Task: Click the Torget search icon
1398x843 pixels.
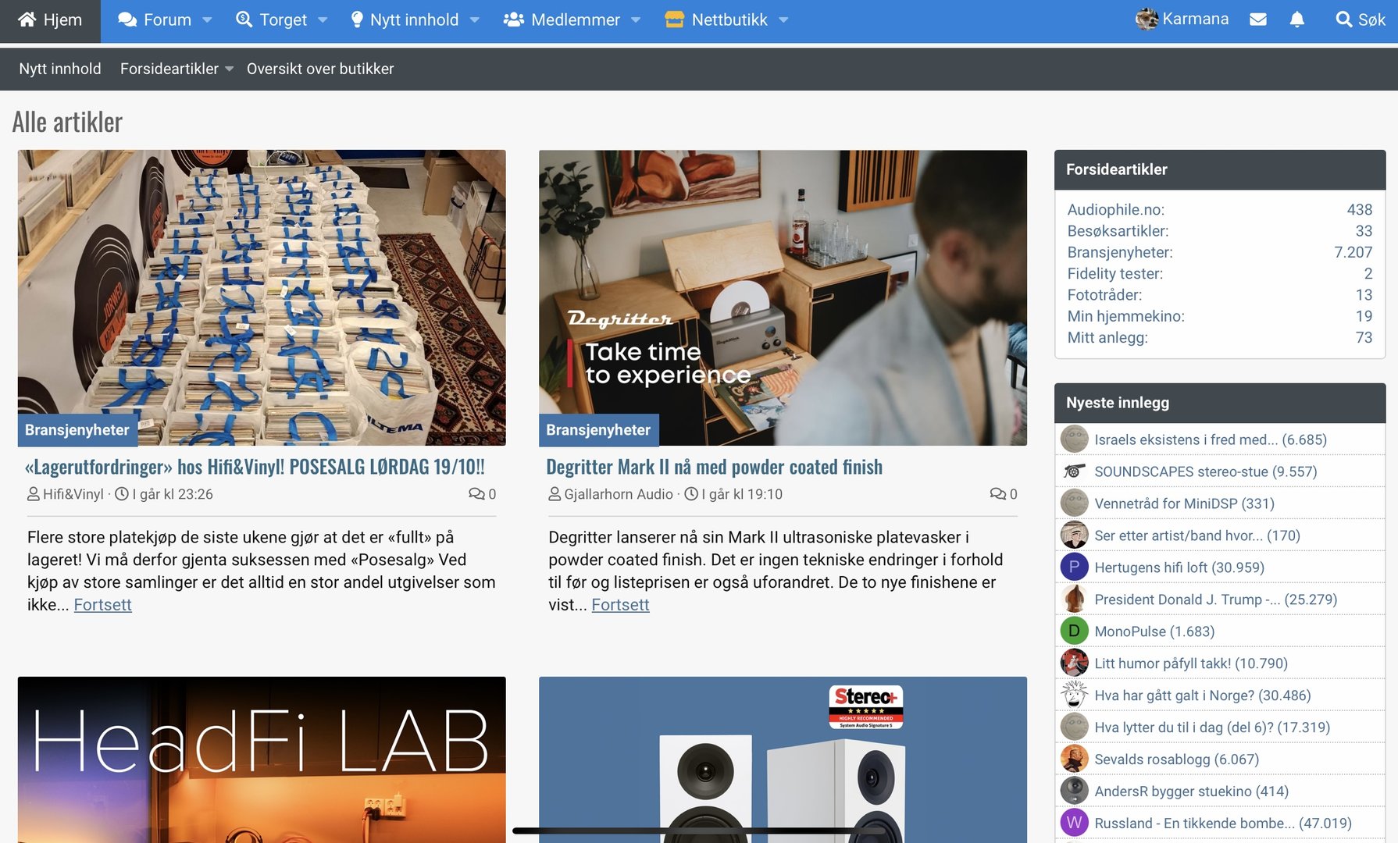Action: coord(244,20)
